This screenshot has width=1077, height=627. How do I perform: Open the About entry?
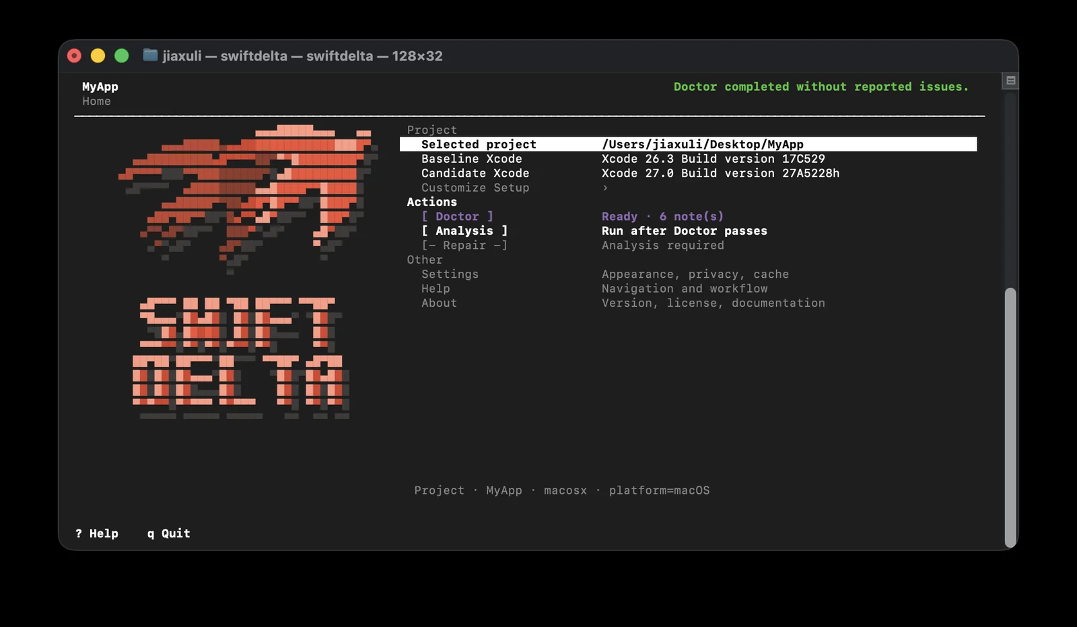click(x=439, y=303)
